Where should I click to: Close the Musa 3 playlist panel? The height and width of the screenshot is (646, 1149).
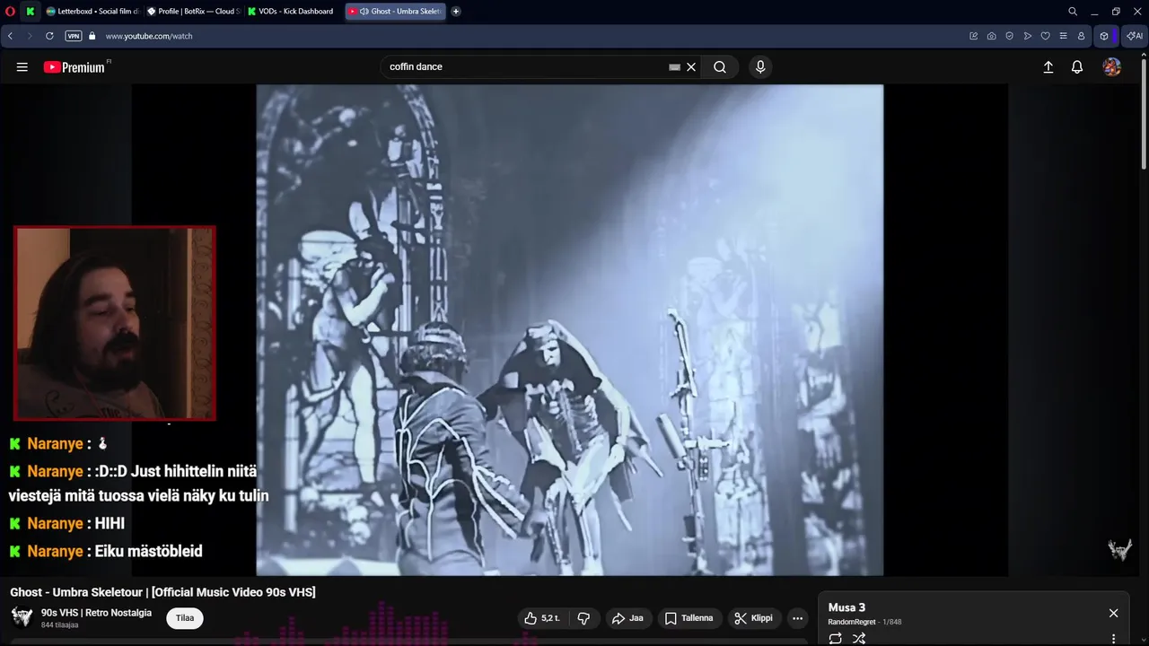click(1113, 613)
